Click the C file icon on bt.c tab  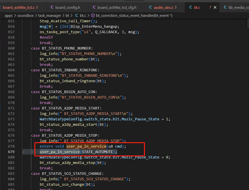tap(190, 7)
